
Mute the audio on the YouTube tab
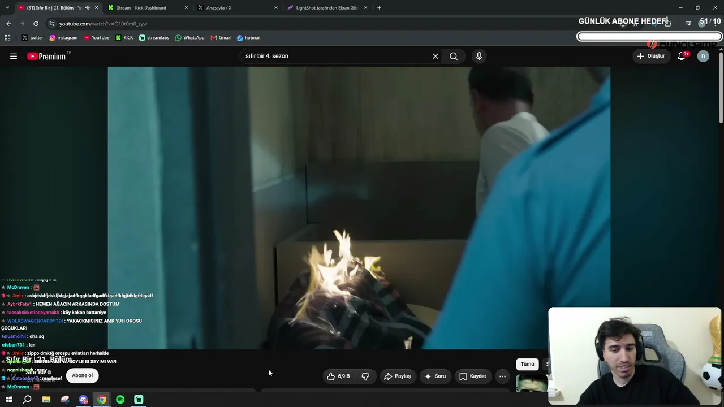coord(87,8)
